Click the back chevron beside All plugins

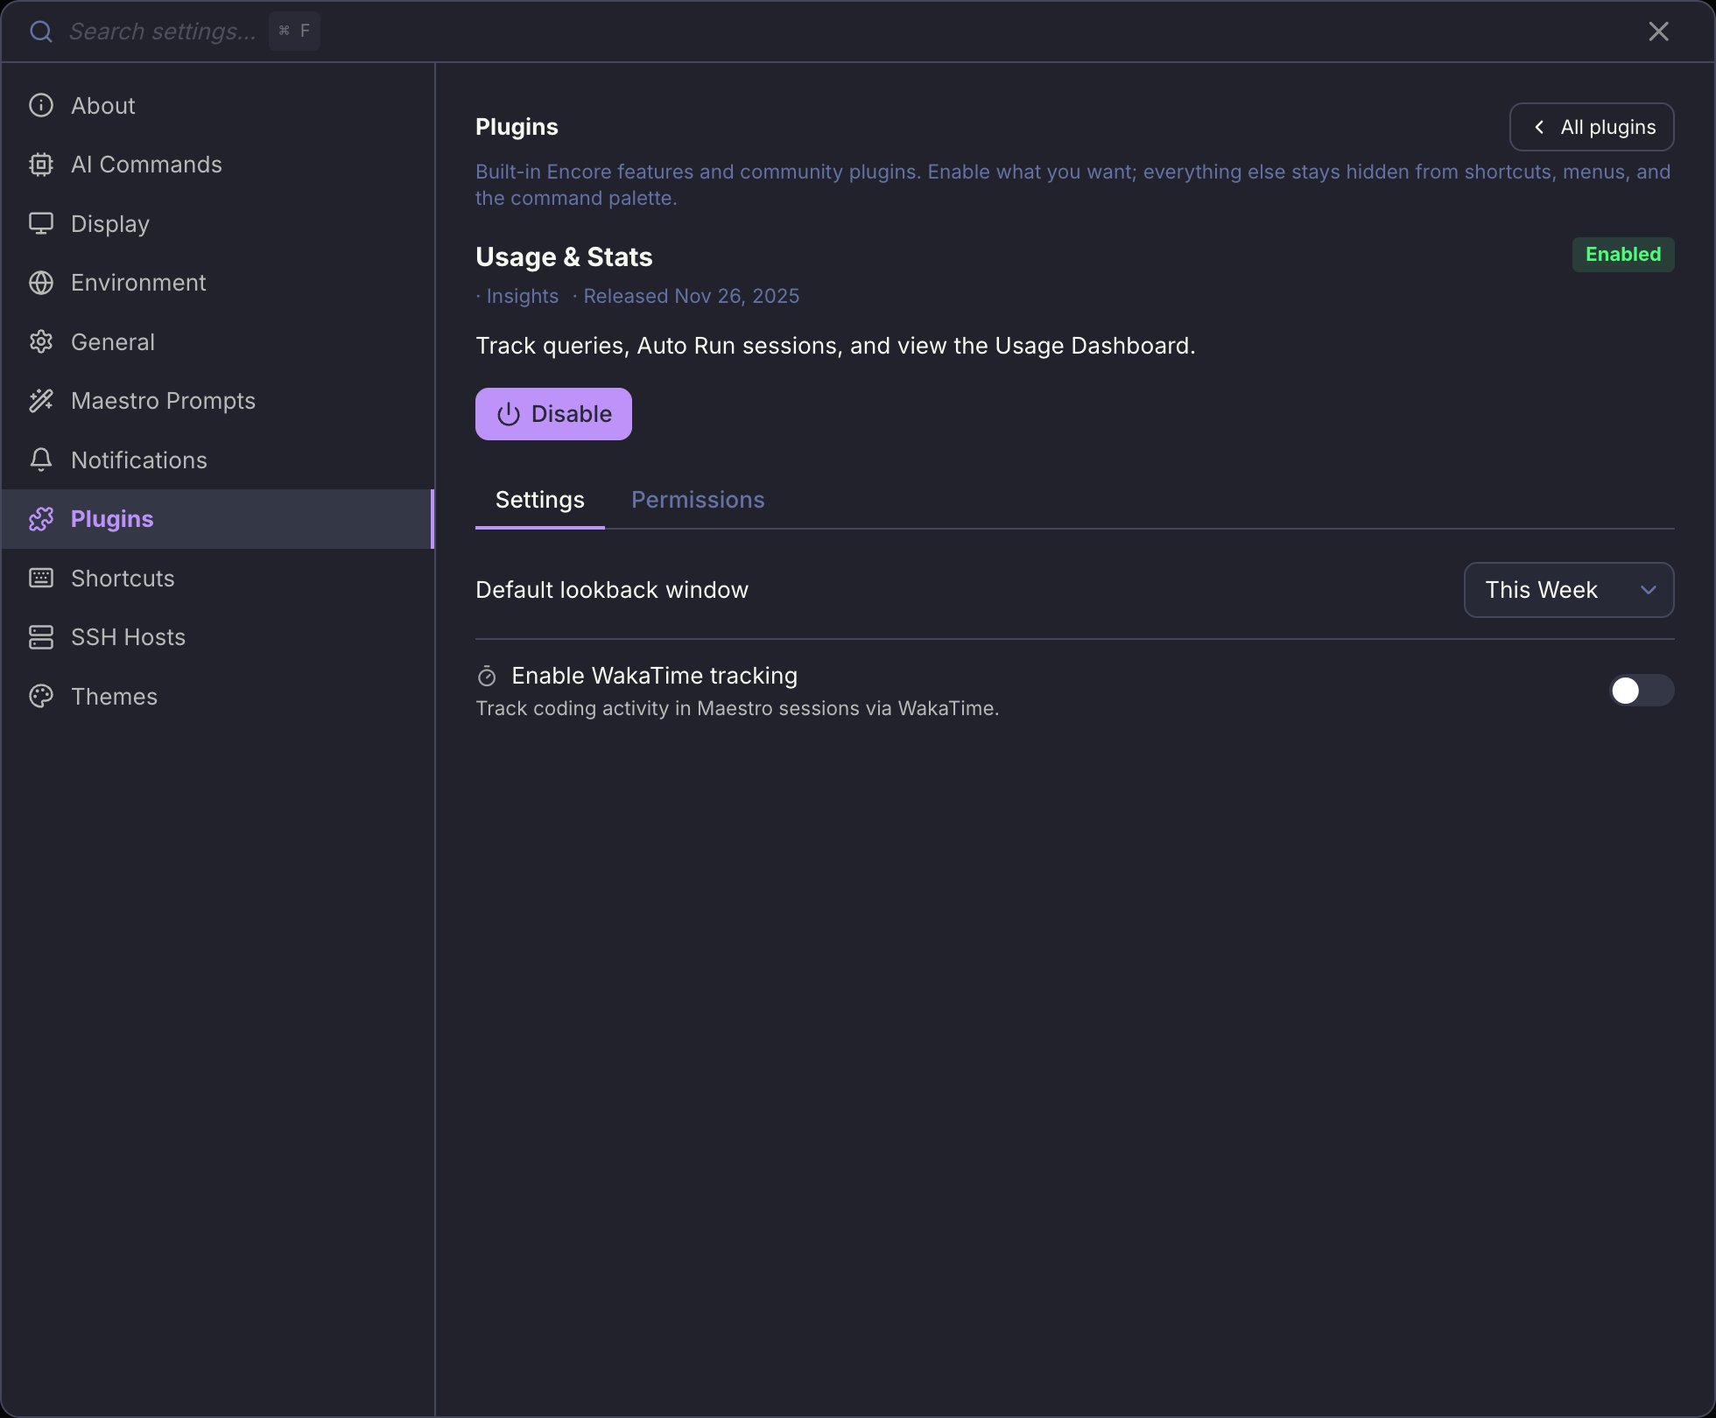point(1539,127)
